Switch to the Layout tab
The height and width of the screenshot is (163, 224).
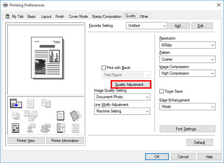[46, 17]
